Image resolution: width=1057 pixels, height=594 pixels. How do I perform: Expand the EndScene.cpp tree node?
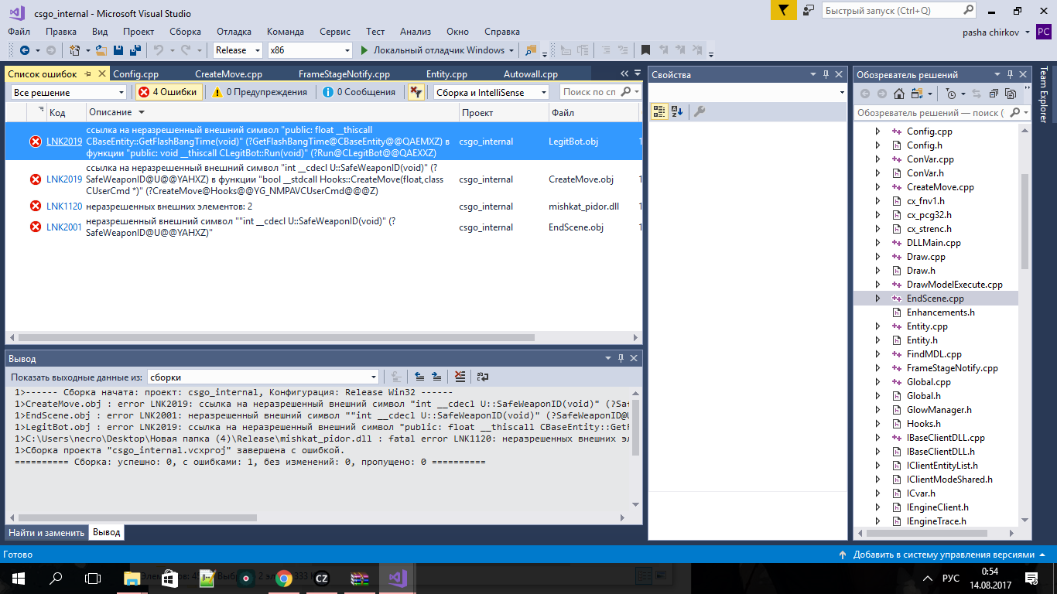coord(877,299)
